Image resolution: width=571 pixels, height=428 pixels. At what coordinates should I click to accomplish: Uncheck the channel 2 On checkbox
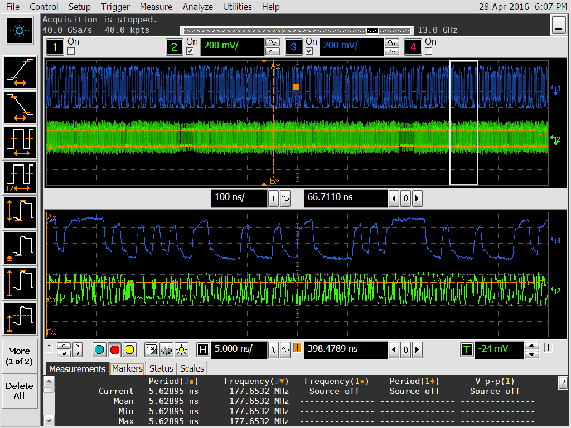click(x=190, y=51)
